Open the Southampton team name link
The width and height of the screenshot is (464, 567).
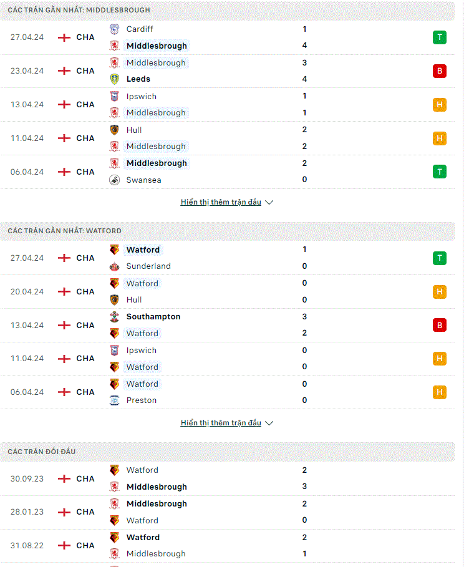click(x=153, y=317)
